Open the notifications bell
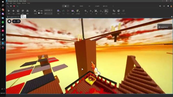 [x=168, y=6]
